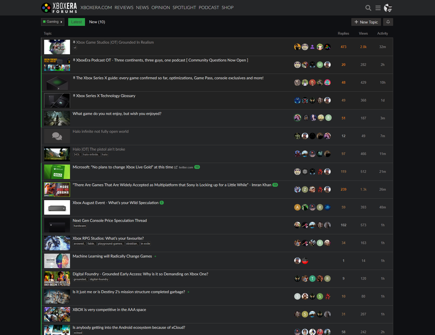
Task: Open the Android ecosystem xCloud topic
Action: point(129,328)
